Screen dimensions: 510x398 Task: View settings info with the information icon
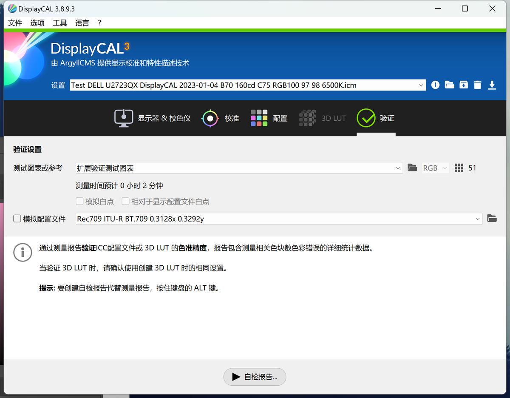(435, 85)
